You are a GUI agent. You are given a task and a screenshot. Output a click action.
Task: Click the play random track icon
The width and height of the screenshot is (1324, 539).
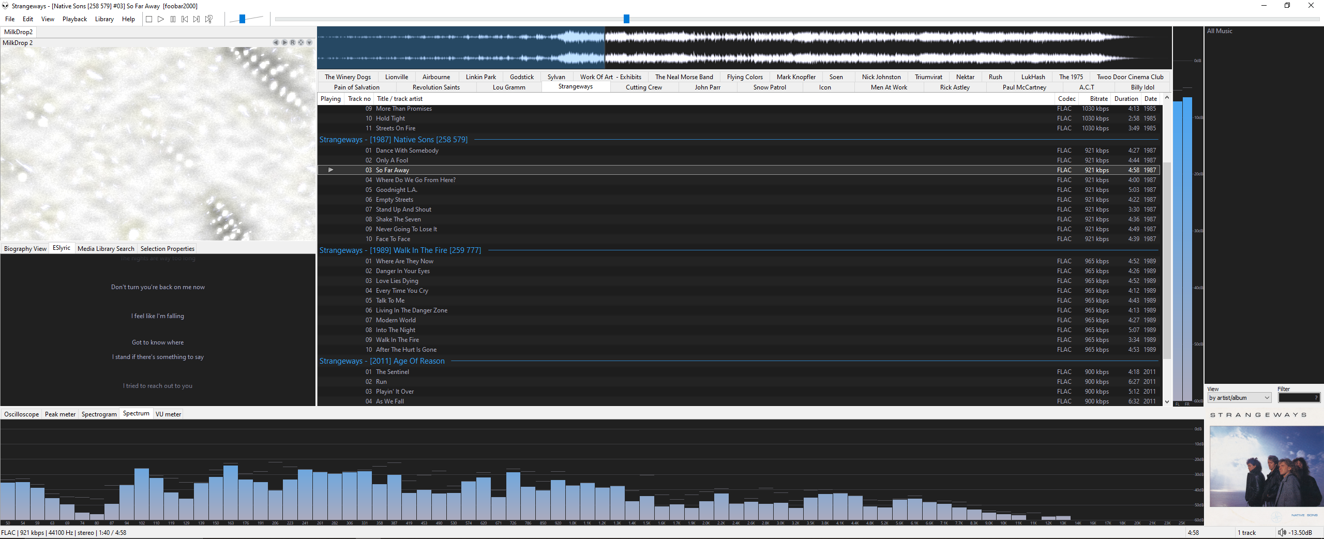[x=209, y=19]
